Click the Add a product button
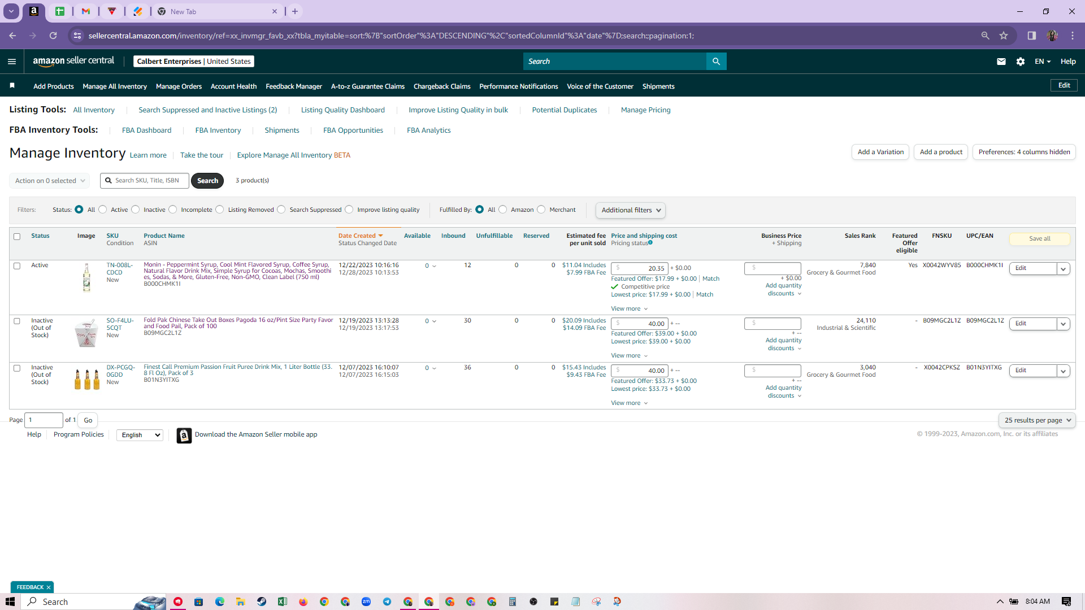1085x610 pixels. [x=941, y=152]
